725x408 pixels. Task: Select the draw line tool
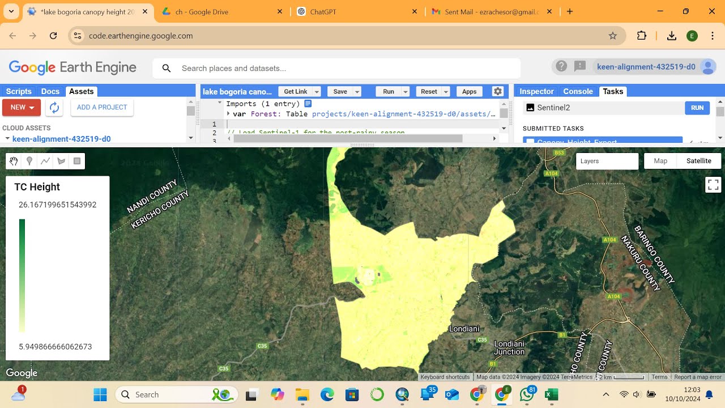pos(45,161)
